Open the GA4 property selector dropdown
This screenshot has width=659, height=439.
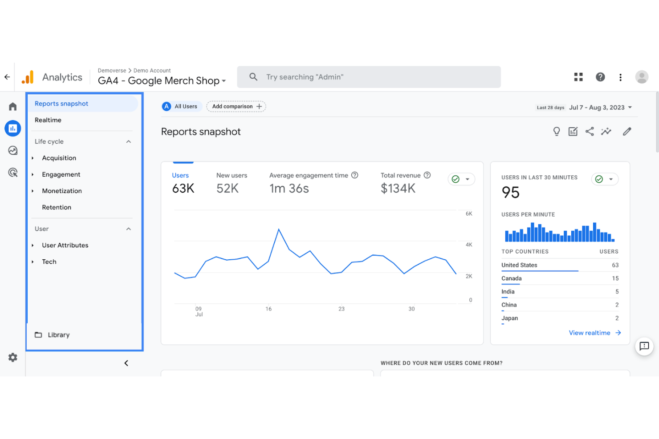coord(162,81)
